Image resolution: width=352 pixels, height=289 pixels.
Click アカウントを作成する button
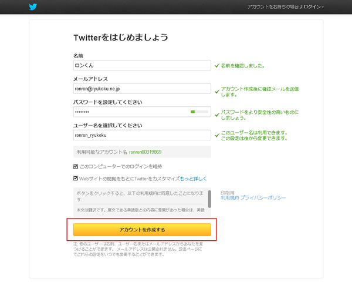point(142,230)
